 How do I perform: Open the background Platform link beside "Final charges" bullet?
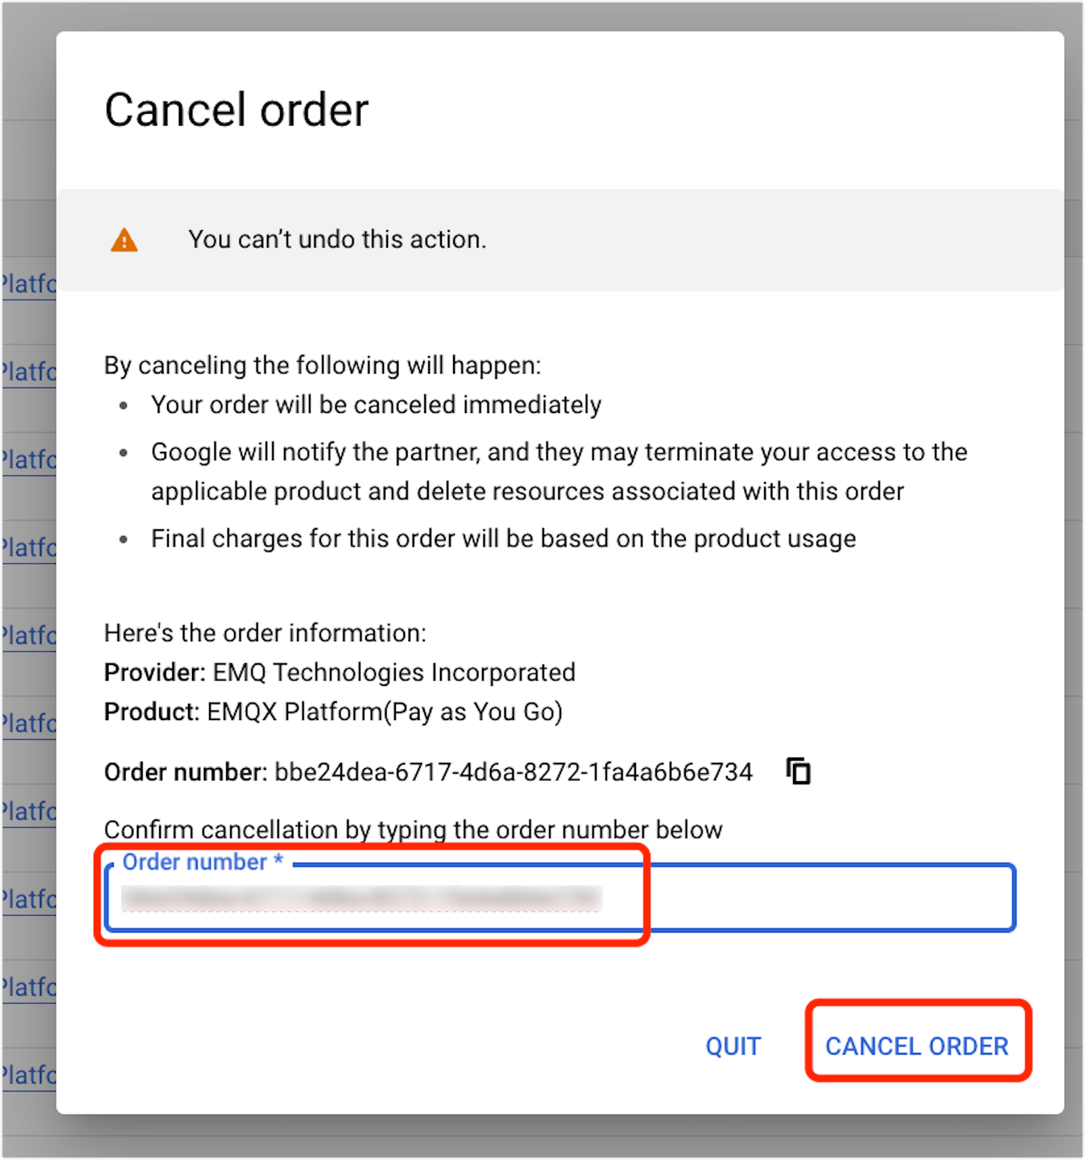pos(28,547)
